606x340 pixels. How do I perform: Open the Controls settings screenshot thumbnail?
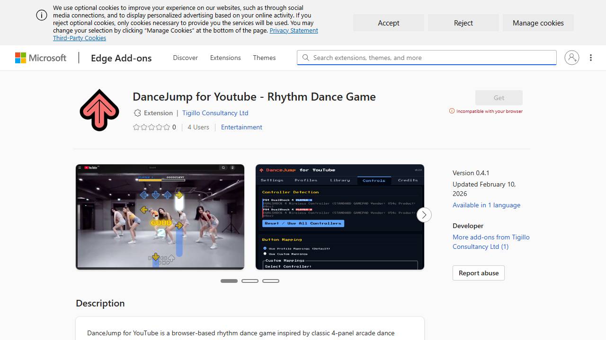[340, 217]
